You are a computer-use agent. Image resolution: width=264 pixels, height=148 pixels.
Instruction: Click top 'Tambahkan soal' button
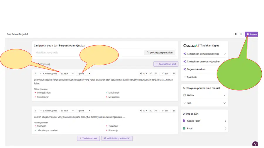[166, 64]
